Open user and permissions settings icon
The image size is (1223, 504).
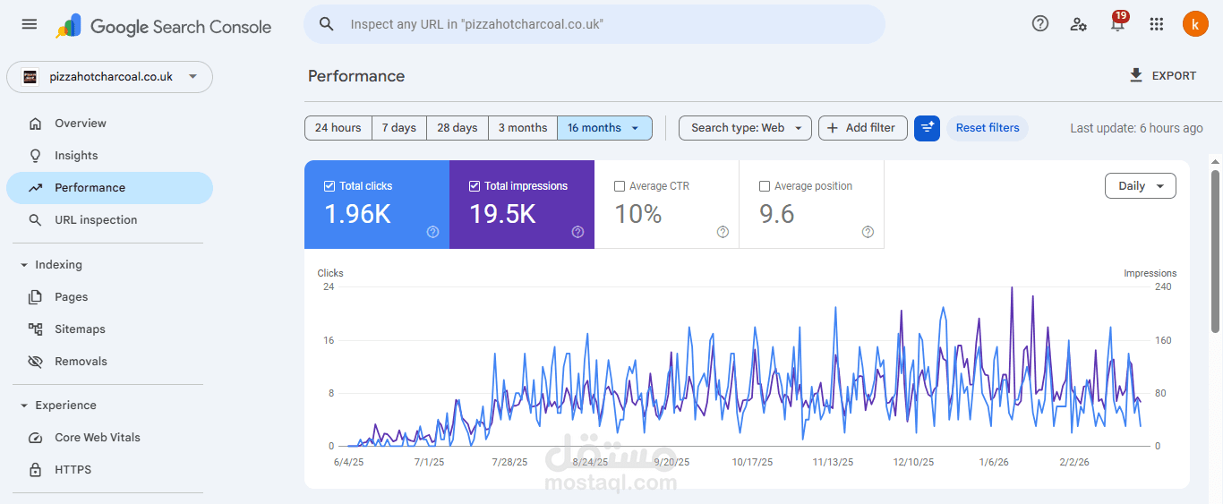(1079, 24)
